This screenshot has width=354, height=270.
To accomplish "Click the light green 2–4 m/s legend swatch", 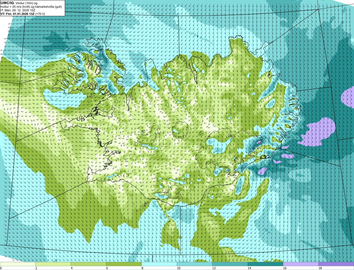I will coord(53,264).
